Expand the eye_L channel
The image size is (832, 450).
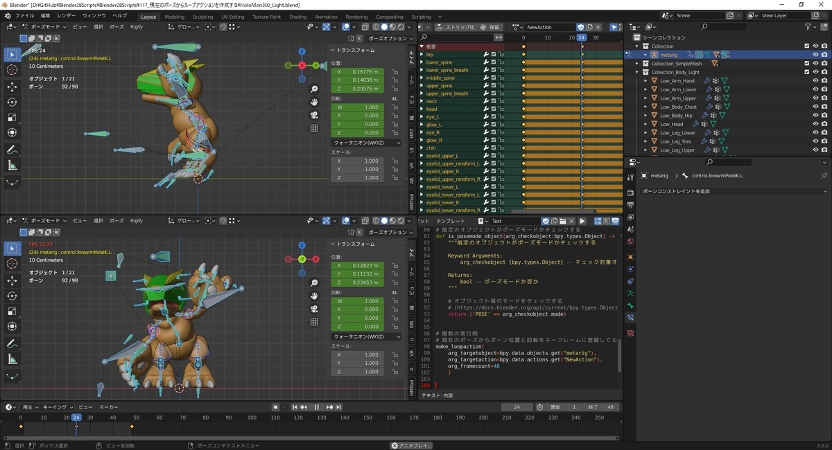click(422, 116)
